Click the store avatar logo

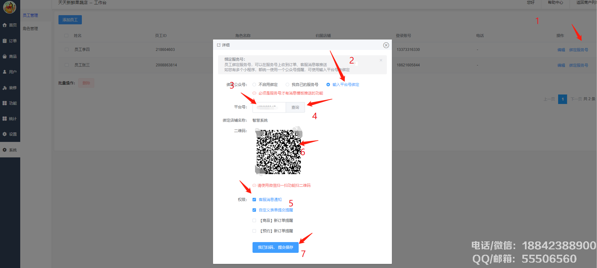(9, 7)
